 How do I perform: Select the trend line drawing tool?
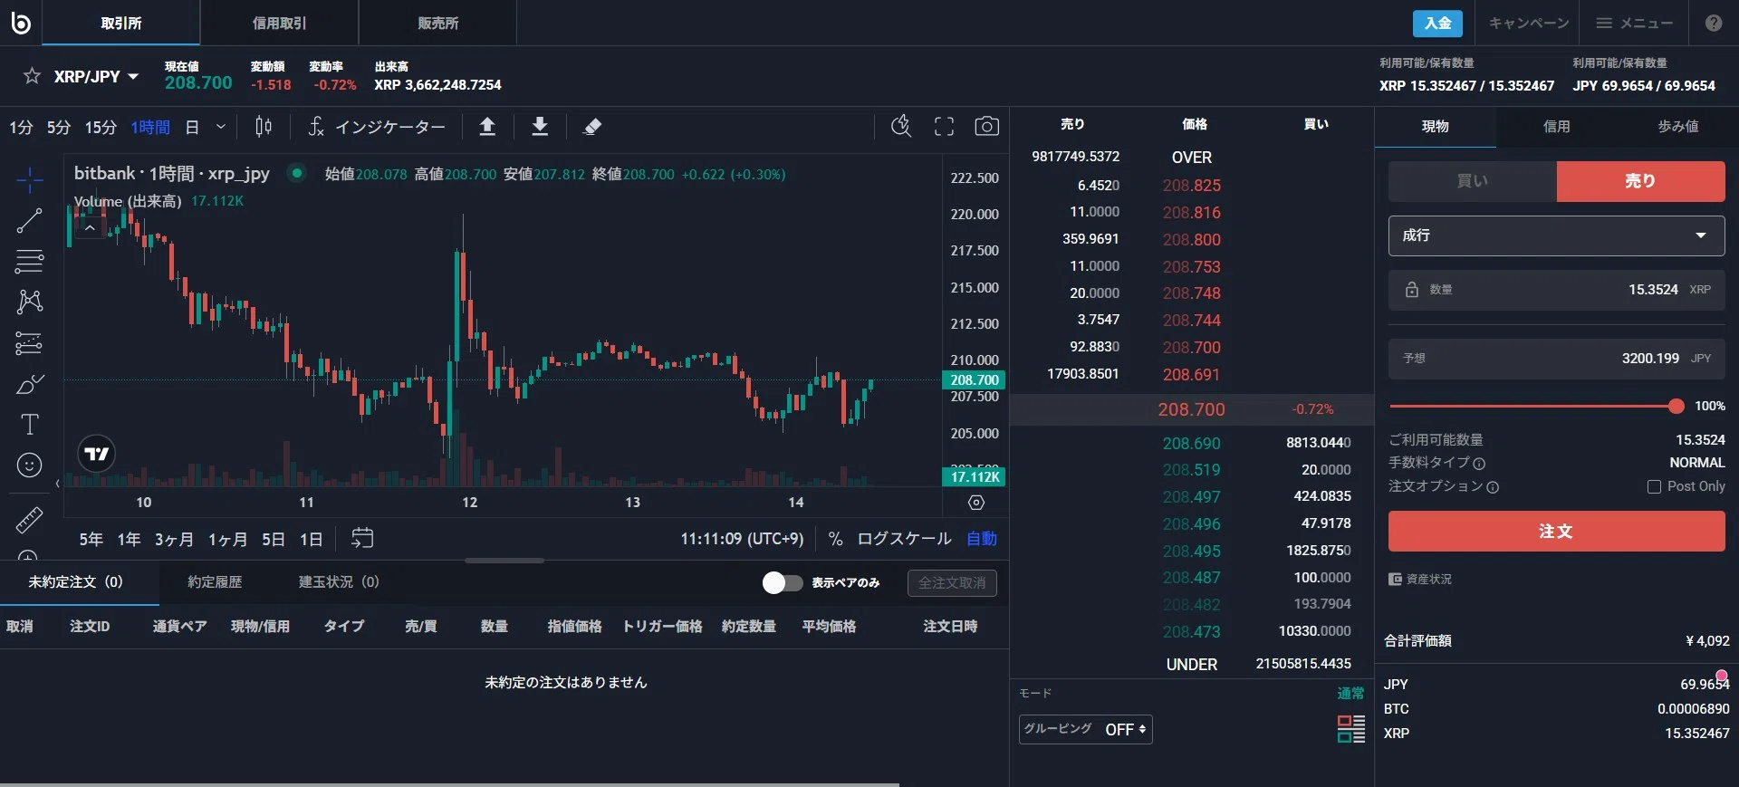click(x=29, y=220)
